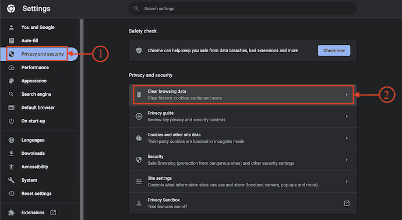Click the Search settings input field
This screenshot has width=402, height=220.
point(242,9)
